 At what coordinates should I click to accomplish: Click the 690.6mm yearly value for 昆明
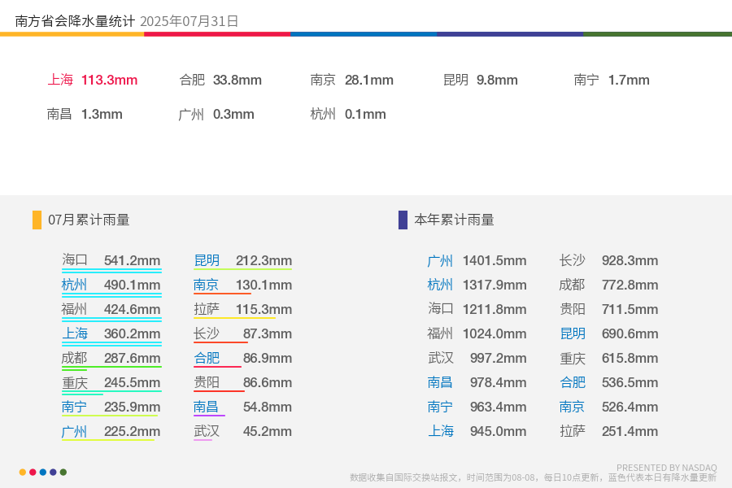pyautogui.click(x=630, y=333)
